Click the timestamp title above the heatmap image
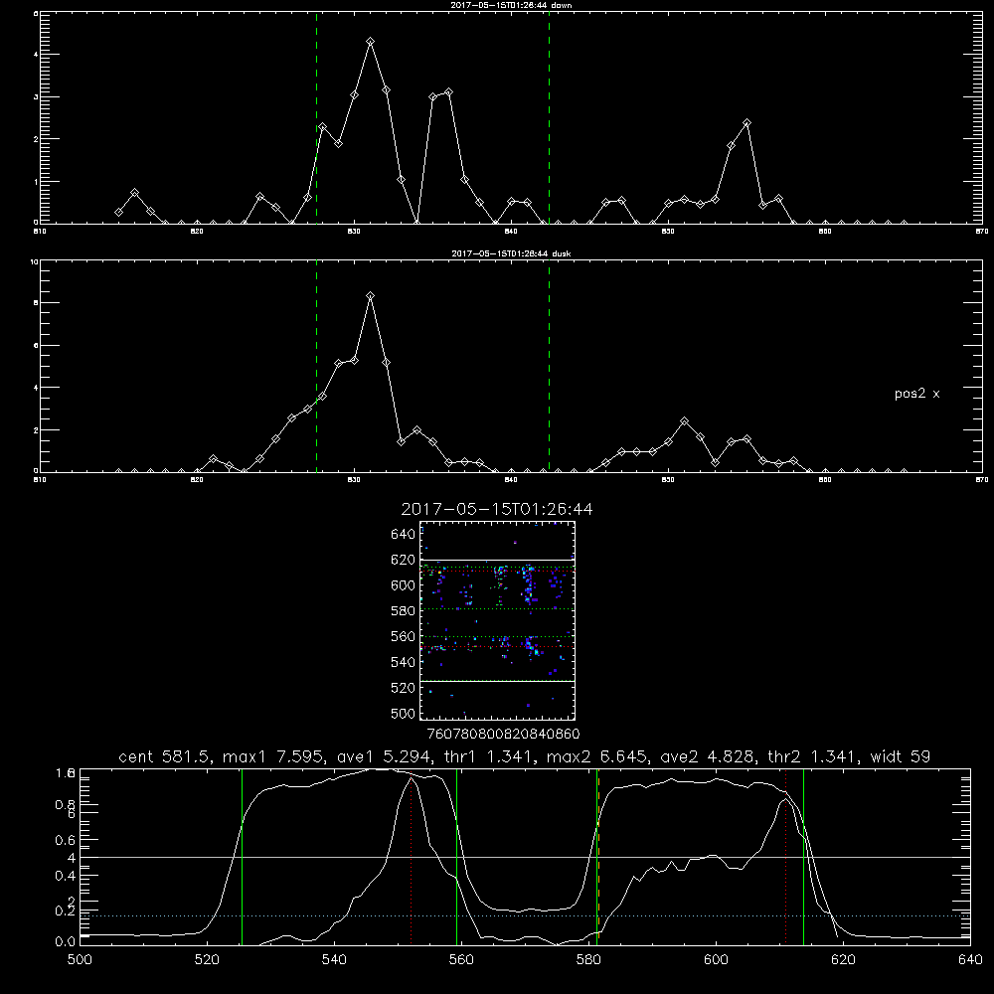994x994 pixels. pyautogui.click(x=497, y=509)
